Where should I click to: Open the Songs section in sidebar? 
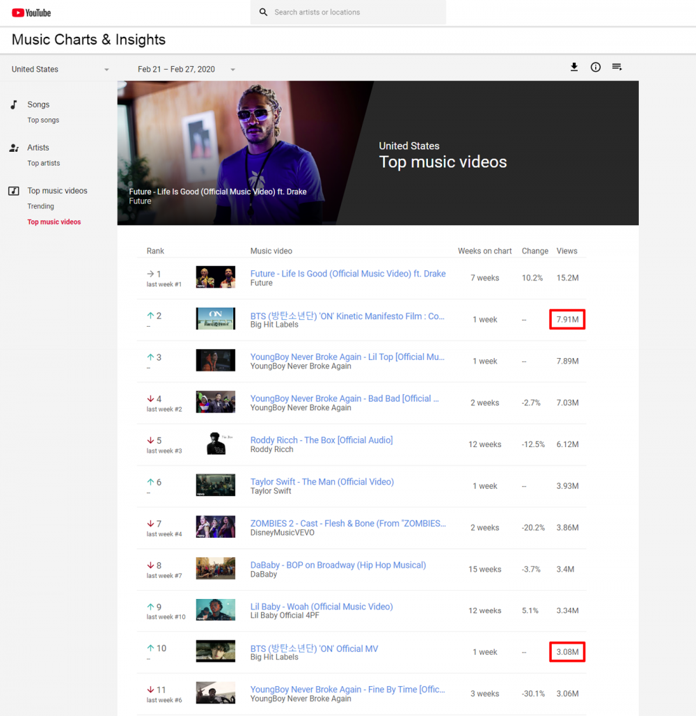38,104
